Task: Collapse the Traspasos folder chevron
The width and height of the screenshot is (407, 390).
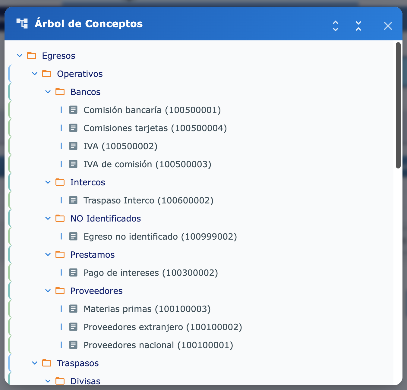Action: click(34, 363)
